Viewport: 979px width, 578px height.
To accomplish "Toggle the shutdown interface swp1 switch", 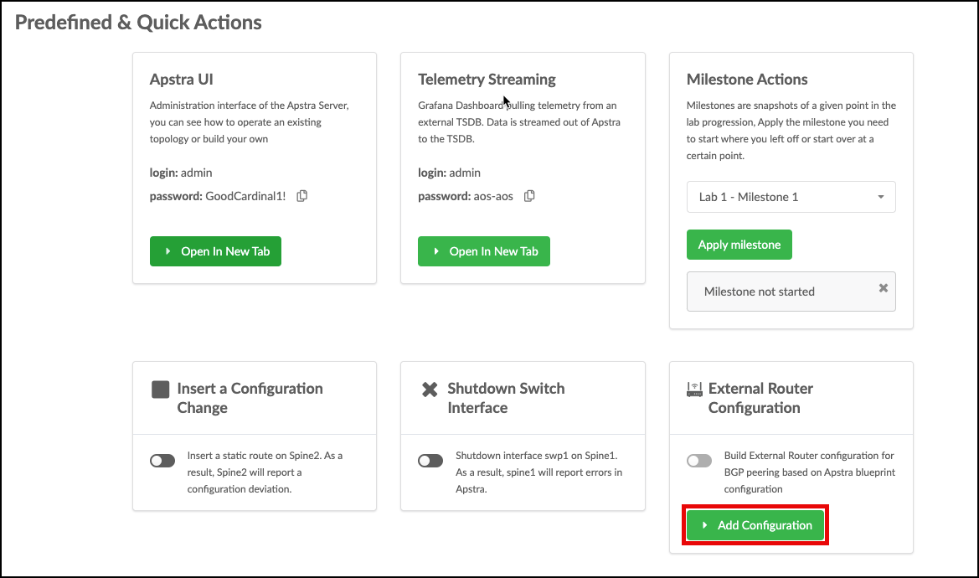I will [x=430, y=461].
